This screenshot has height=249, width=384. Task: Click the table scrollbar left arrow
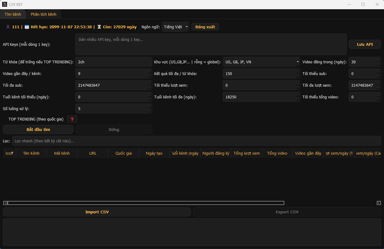coord(5,203)
